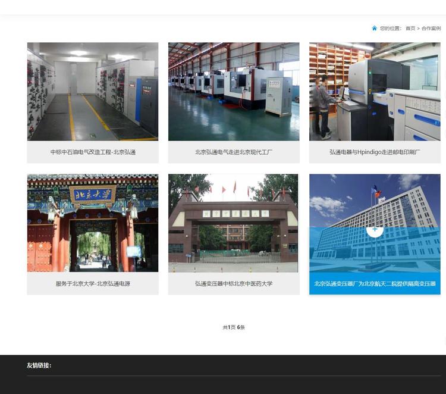
Task: Open the 弘通电器与Hpindigo走进邮电印刷厂 caption
Action: click(x=375, y=152)
